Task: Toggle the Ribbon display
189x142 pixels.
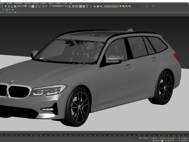Action: pos(80,6)
